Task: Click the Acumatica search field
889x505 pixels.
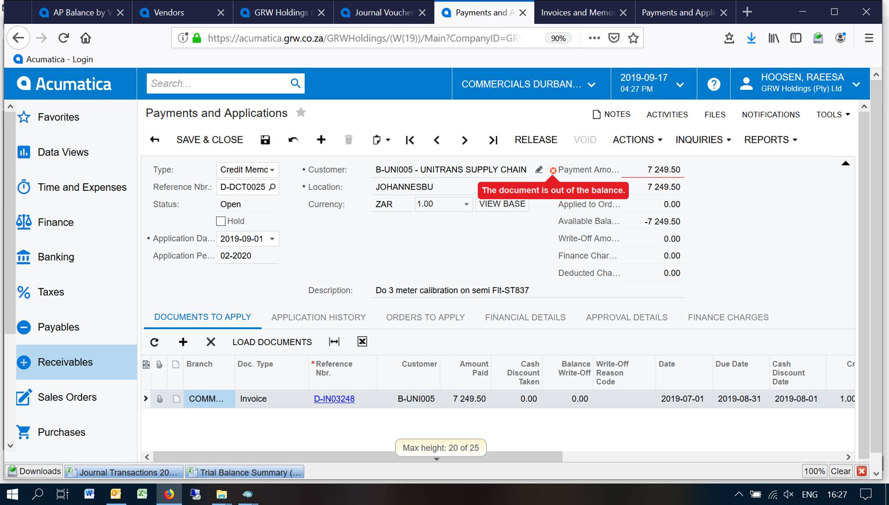Action: click(218, 84)
